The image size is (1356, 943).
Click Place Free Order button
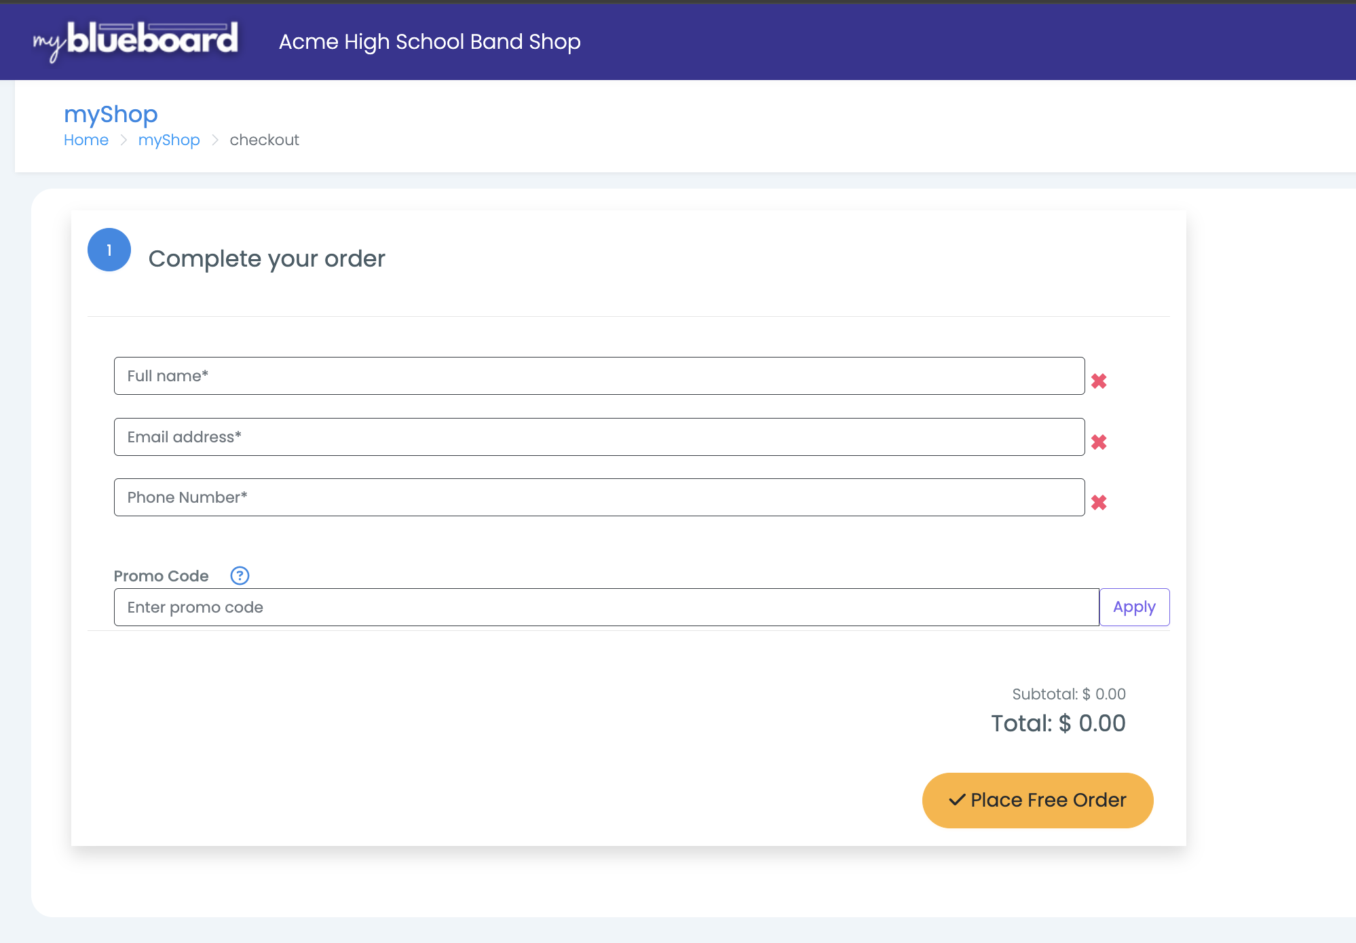tap(1038, 801)
